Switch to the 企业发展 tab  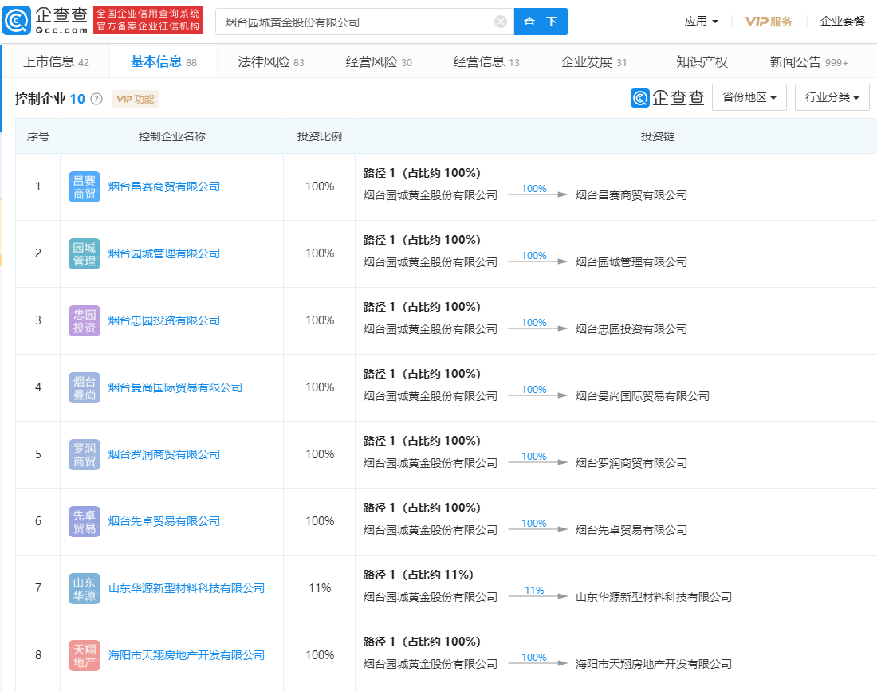593,62
